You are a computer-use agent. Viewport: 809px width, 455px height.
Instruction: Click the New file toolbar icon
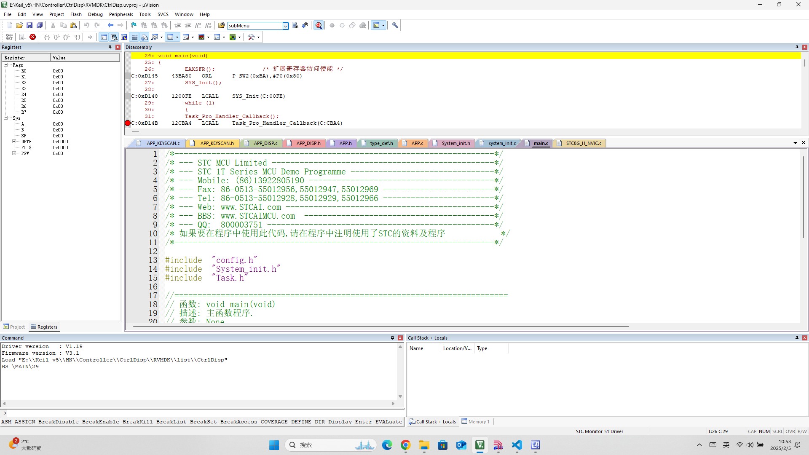tap(9, 26)
